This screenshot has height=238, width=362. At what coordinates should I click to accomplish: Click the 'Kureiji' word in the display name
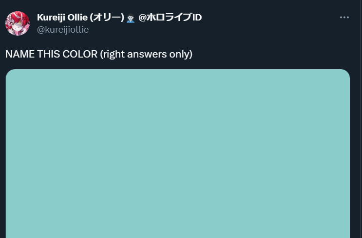(51, 18)
